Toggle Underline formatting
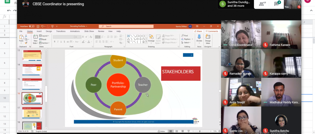This screenshot has height=134, width=315. tap(61, 42)
